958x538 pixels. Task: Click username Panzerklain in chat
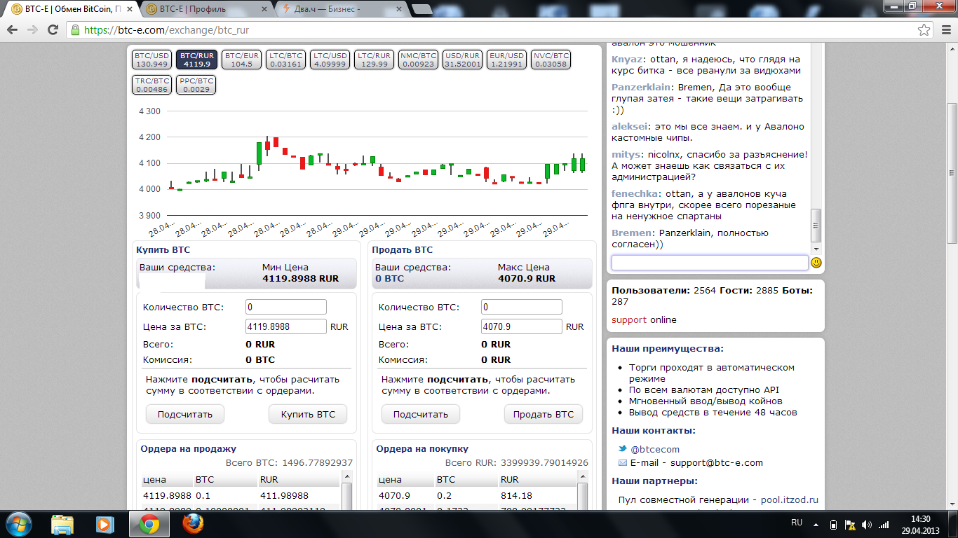point(640,88)
